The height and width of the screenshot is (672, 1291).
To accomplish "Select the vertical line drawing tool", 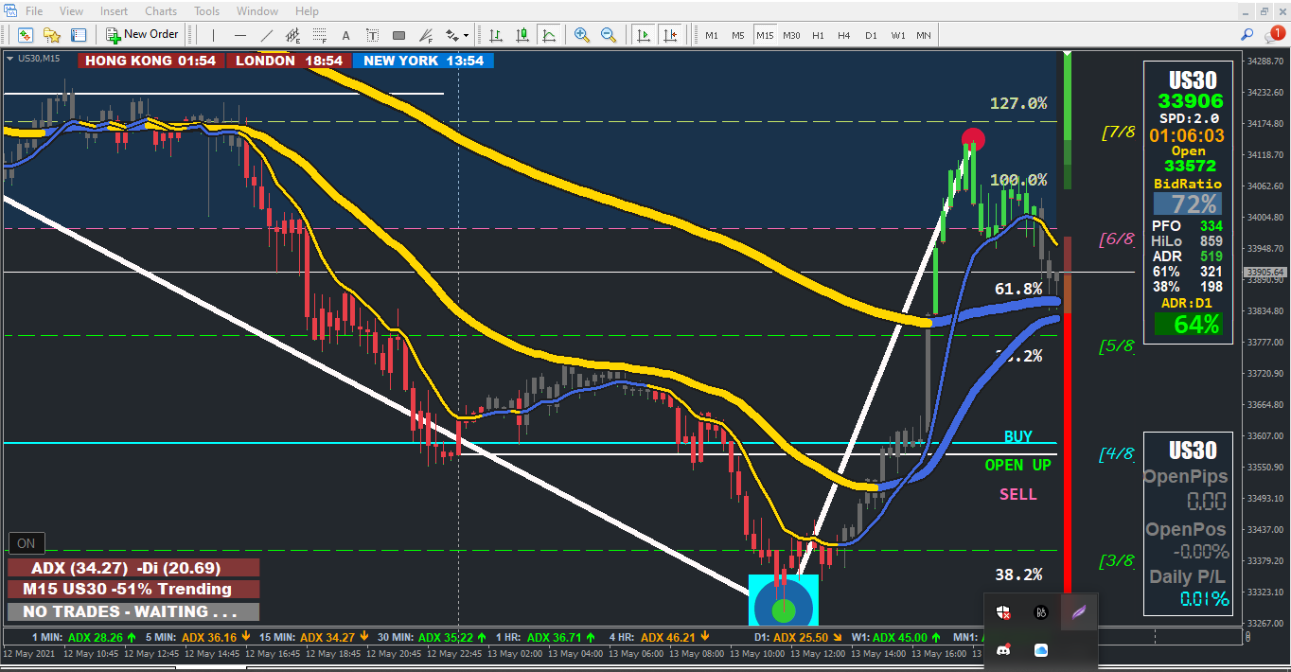I will (x=214, y=35).
